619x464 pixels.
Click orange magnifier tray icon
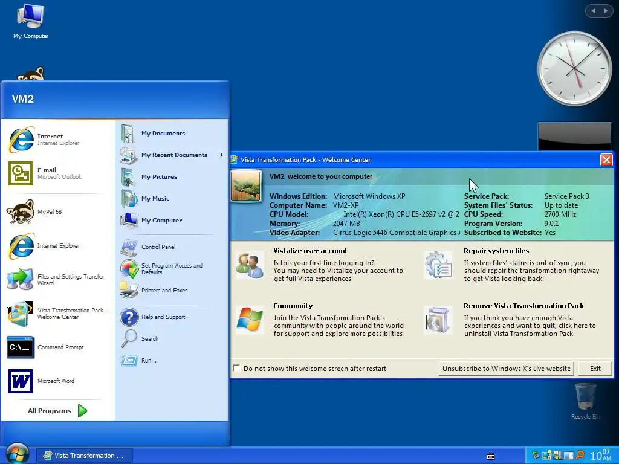(x=580, y=456)
